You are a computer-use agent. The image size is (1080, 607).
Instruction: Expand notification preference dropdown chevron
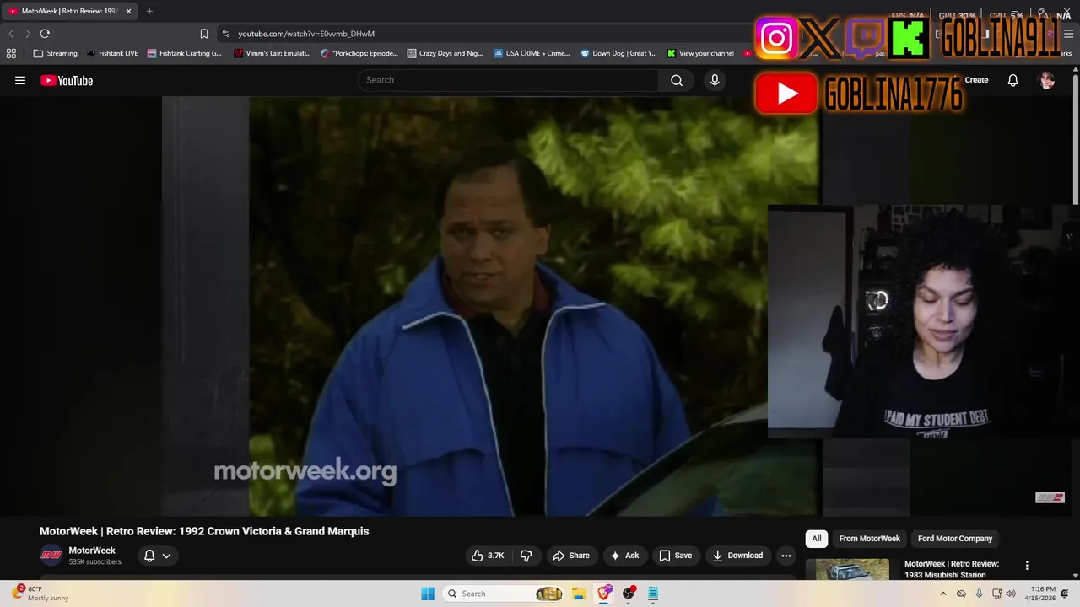click(x=166, y=556)
